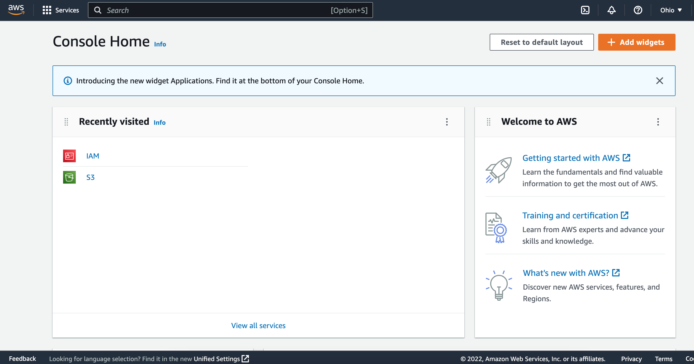Click the S3 bucket icon
This screenshot has height=364, width=694.
pyautogui.click(x=69, y=177)
